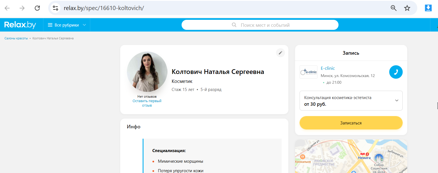Click the "Запись" panel heading

[x=351, y=53]
